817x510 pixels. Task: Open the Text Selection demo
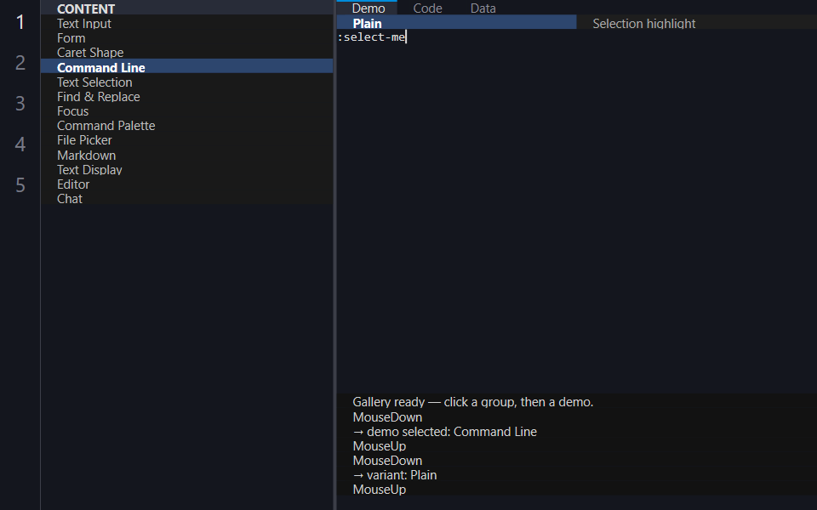pyautogui.click(x=186, y=82)
